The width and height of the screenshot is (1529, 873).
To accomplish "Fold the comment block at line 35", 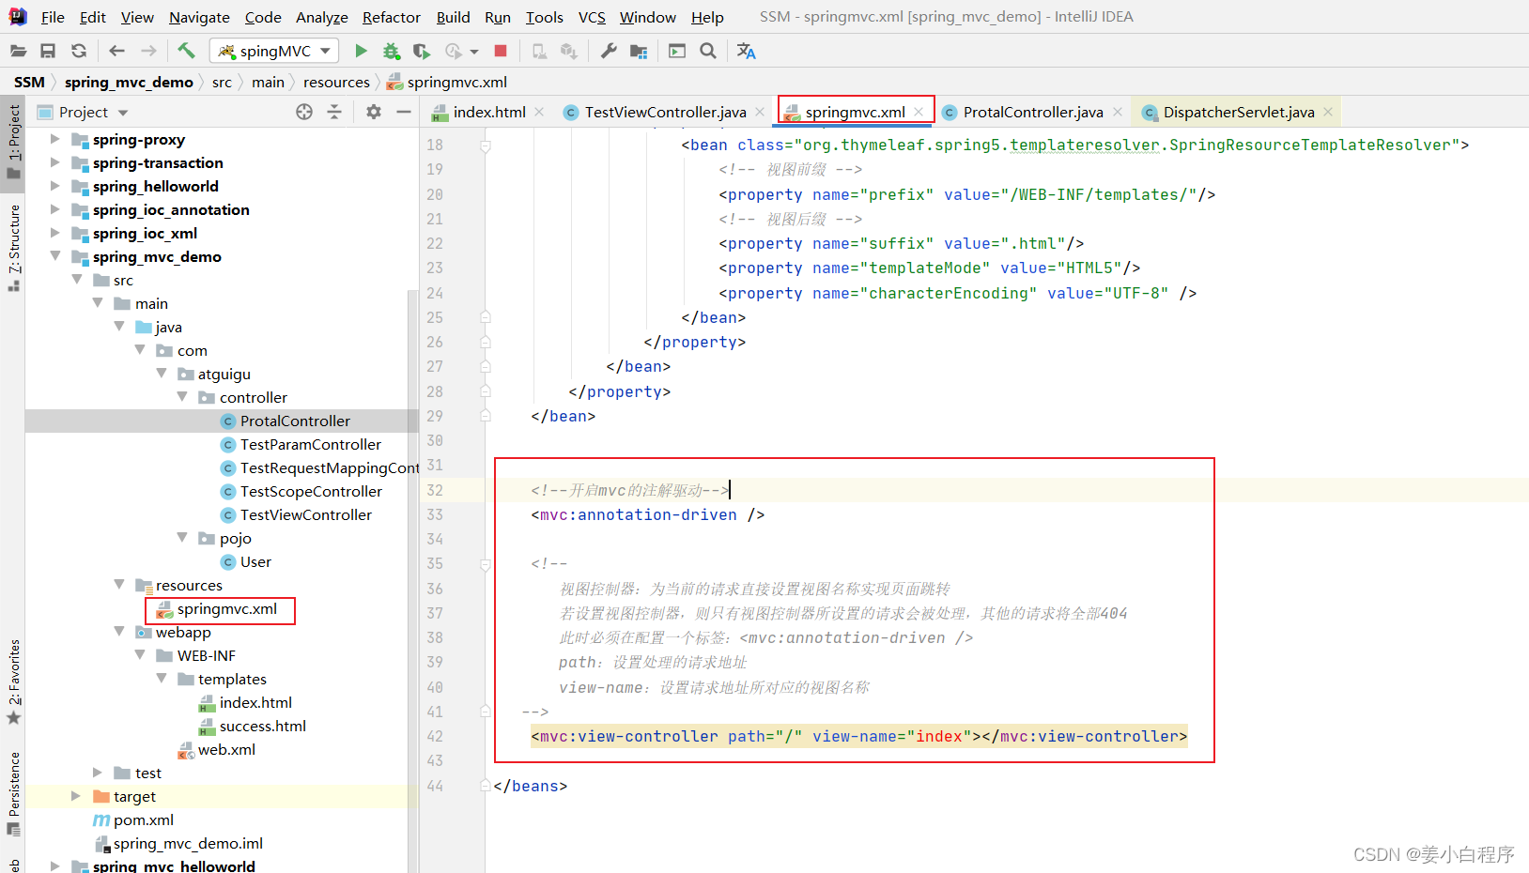I will 486,564.
